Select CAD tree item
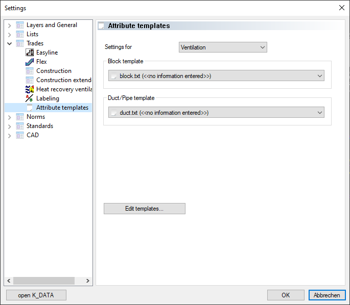This screenshot has width=350, height=305. (33, 135)
